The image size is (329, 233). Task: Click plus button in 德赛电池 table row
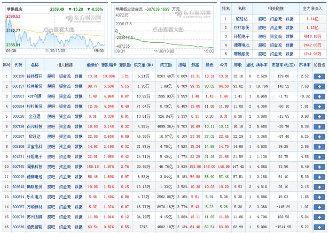tap(319, 177)
